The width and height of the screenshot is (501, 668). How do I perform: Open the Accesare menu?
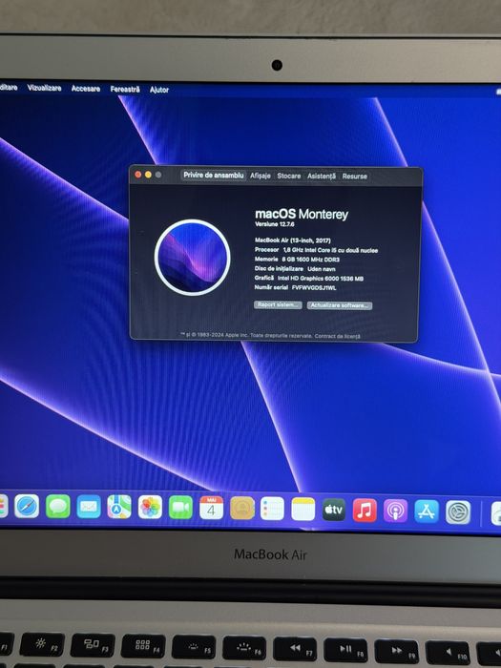(x=86, y=89)
